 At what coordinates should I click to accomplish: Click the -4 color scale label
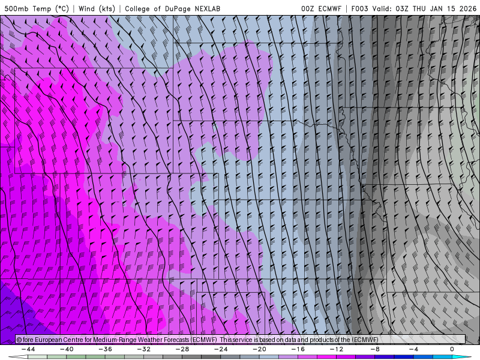(x=413, y=349)
